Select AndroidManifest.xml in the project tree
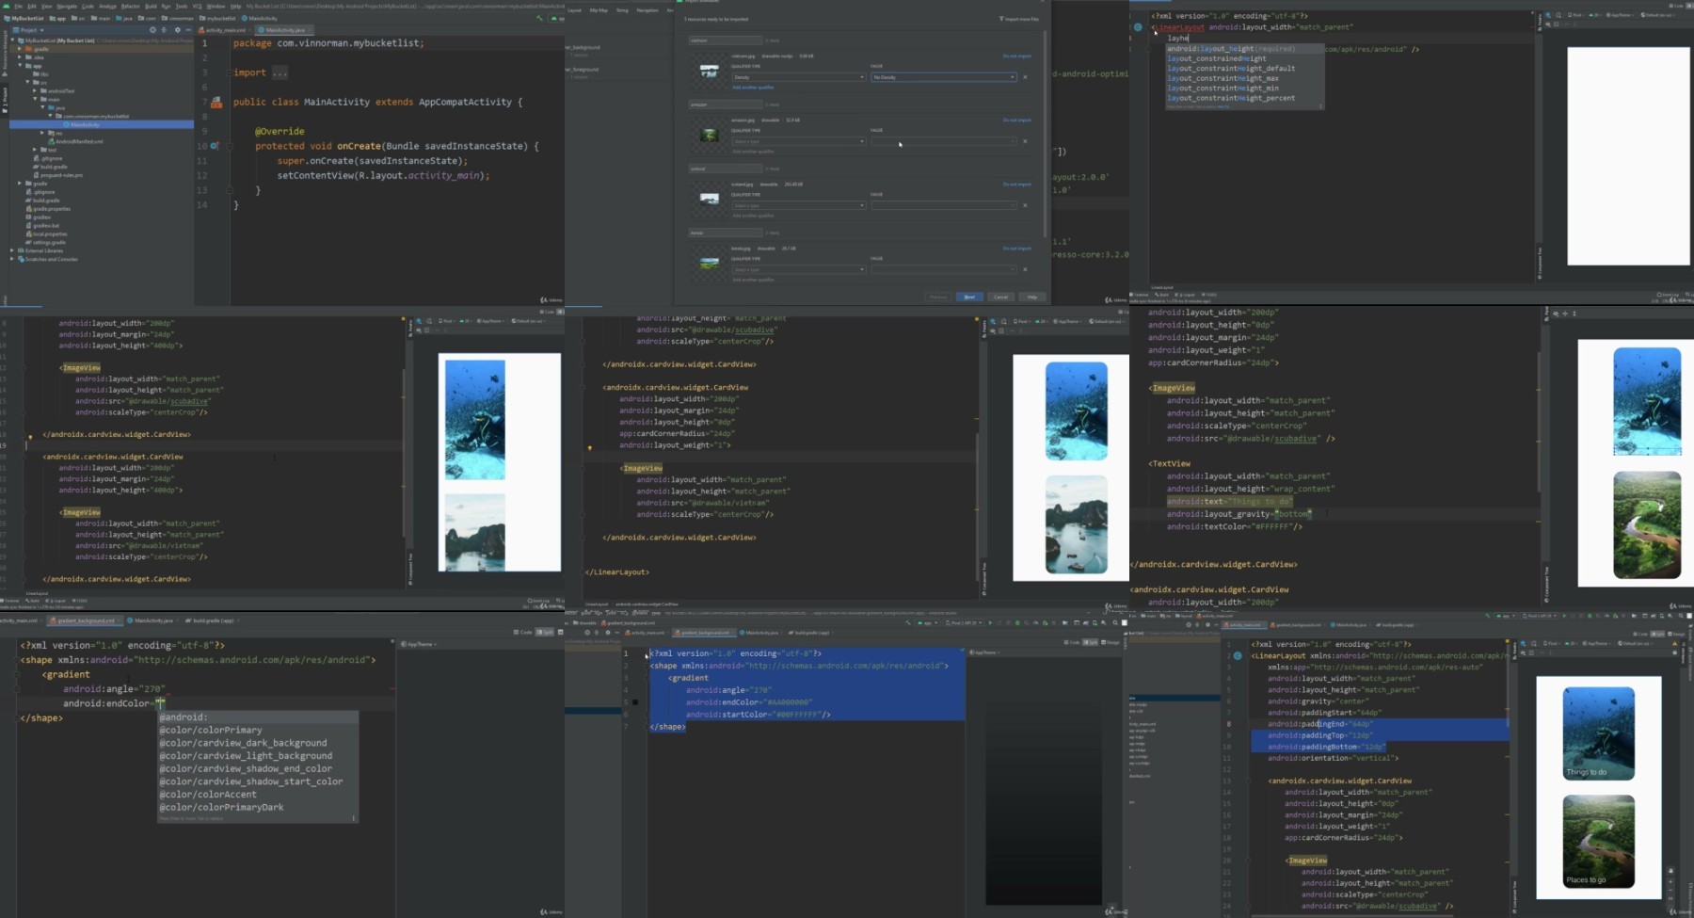1694x918 pixels. coord(79,141)
